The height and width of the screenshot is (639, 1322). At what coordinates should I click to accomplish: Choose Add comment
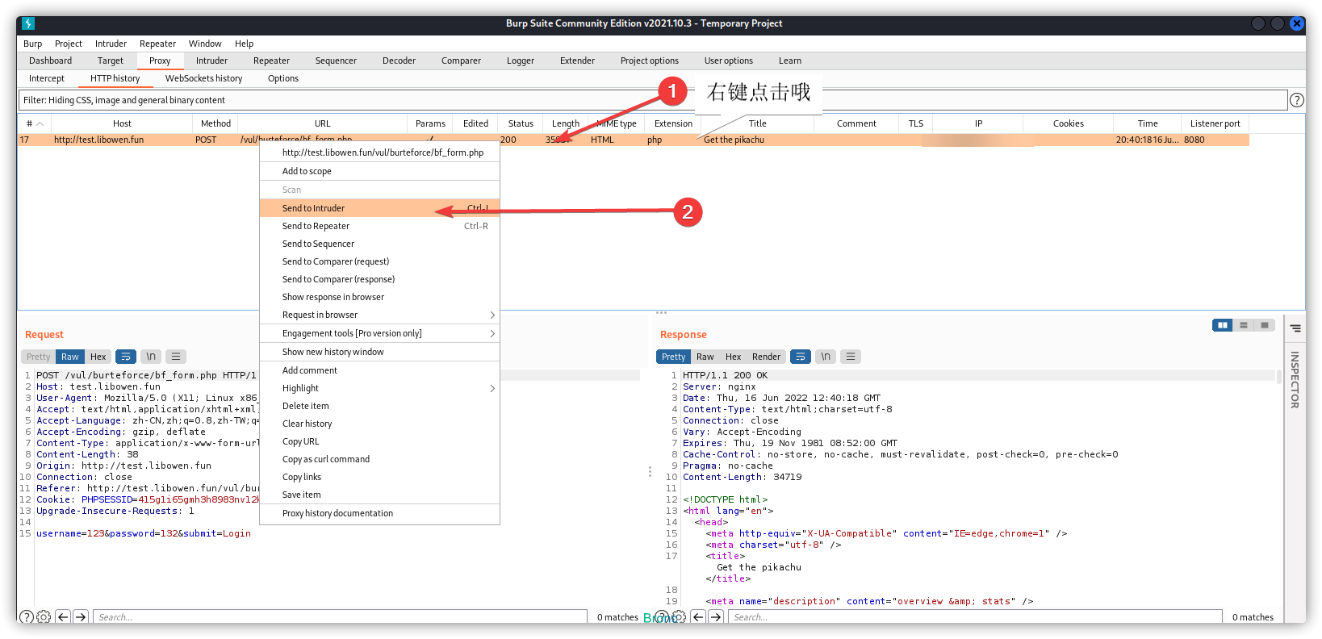[x=379, y=370]
